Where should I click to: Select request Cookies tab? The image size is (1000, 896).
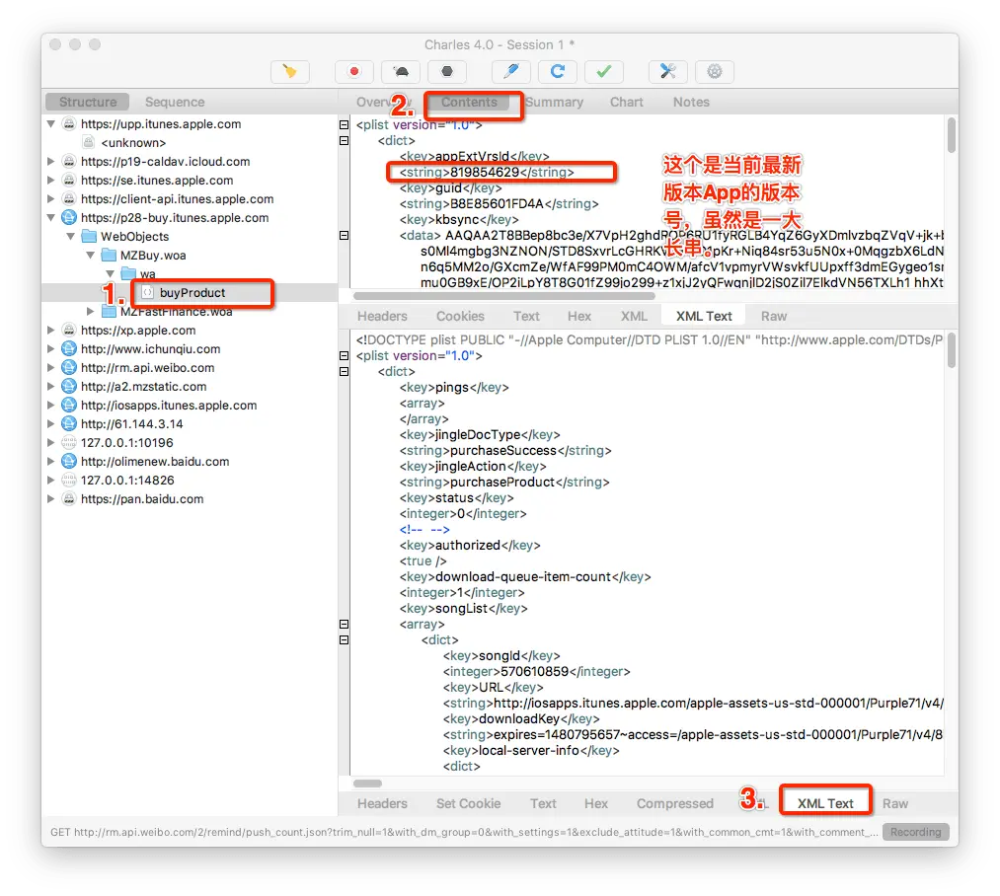click(460, 317)
